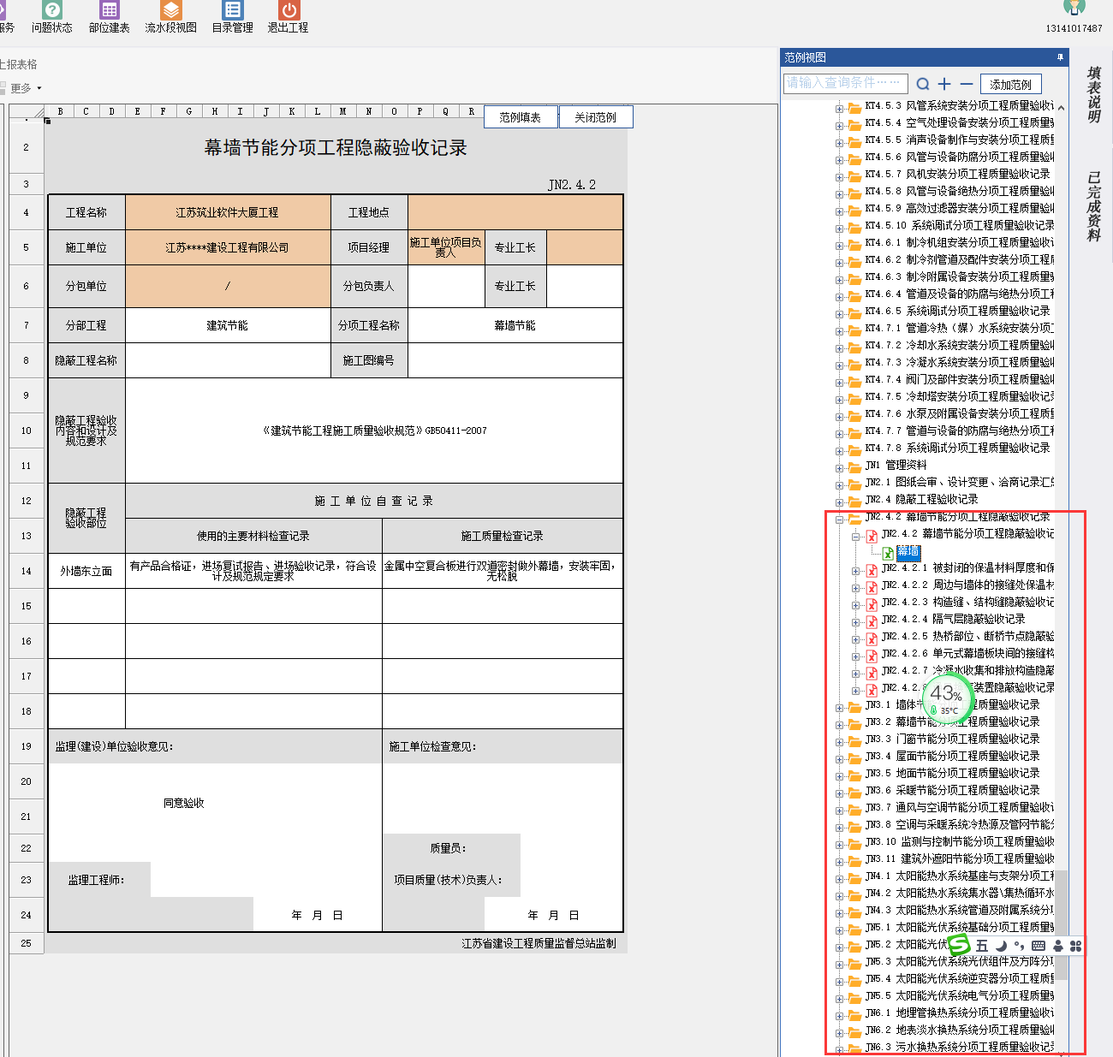Click cell 江苏筑业软件大厦工程
Screen dimensions: 1113x1057
228,212
